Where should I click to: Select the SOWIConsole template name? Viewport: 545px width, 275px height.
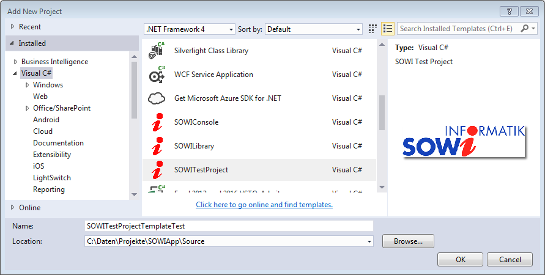[x=196, y=122]
